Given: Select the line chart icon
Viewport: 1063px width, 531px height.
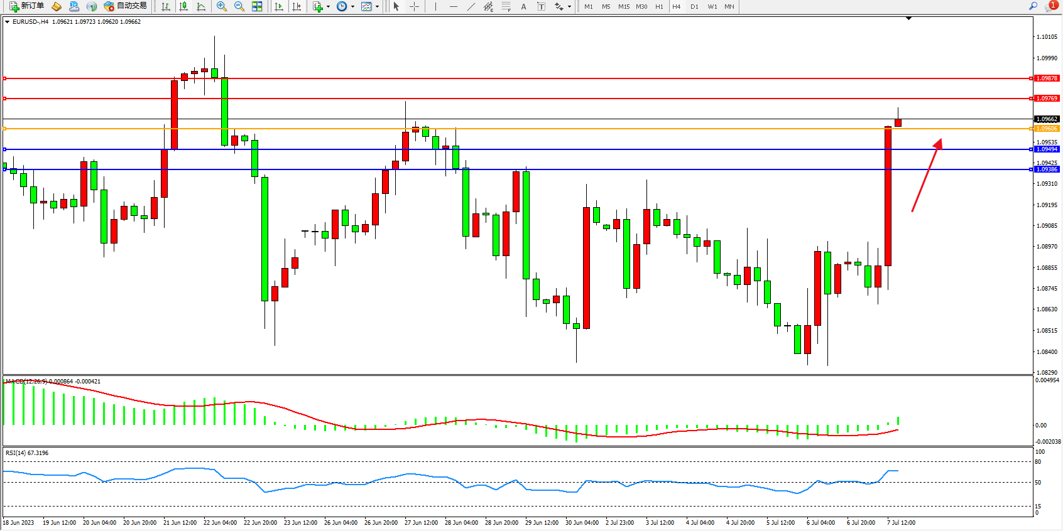Looking at the screenshot, I should click(201, 6).
